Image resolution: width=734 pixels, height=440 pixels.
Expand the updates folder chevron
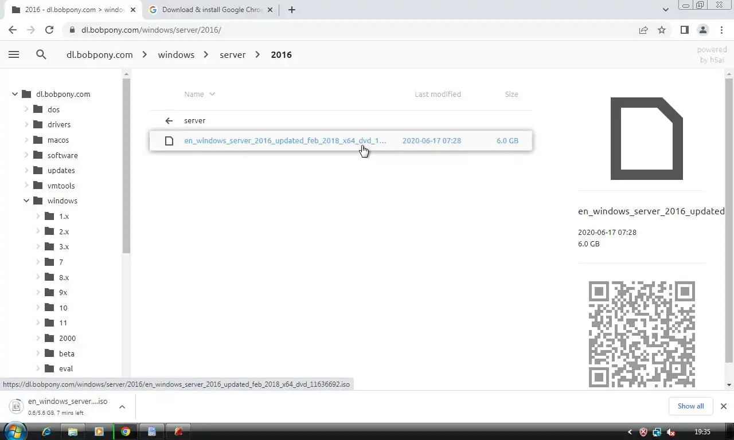point(26,170)
